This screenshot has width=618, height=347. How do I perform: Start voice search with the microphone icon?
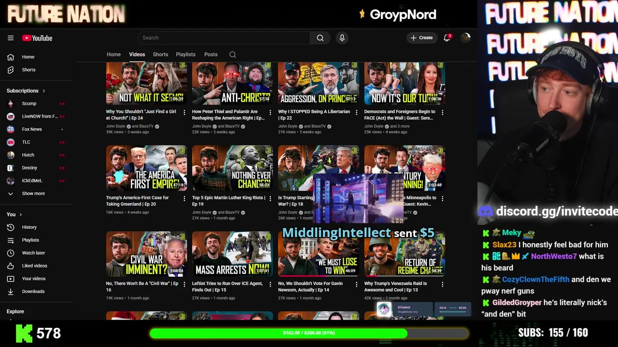tap(342, 38)
